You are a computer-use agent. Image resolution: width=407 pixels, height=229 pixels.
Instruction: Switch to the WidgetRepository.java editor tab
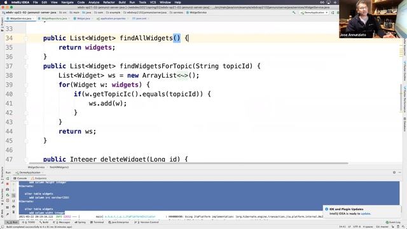point(53,18)
